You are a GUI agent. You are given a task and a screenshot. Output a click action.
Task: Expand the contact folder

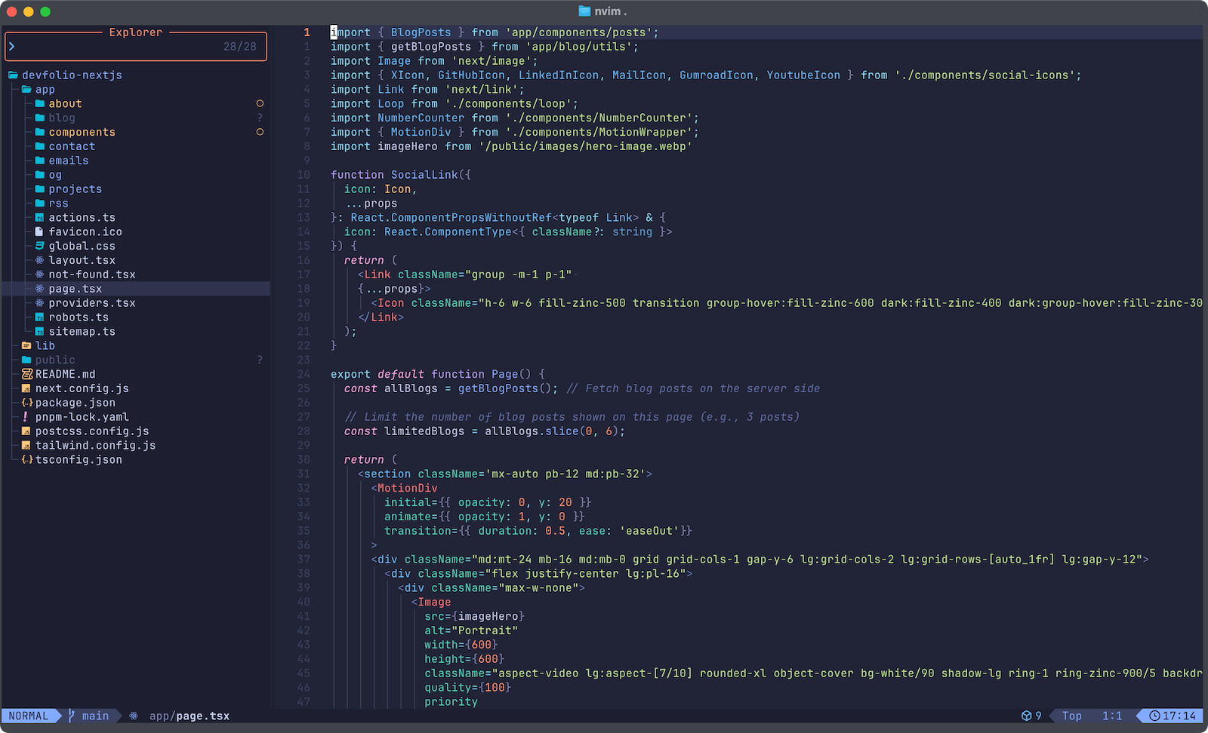72,146
